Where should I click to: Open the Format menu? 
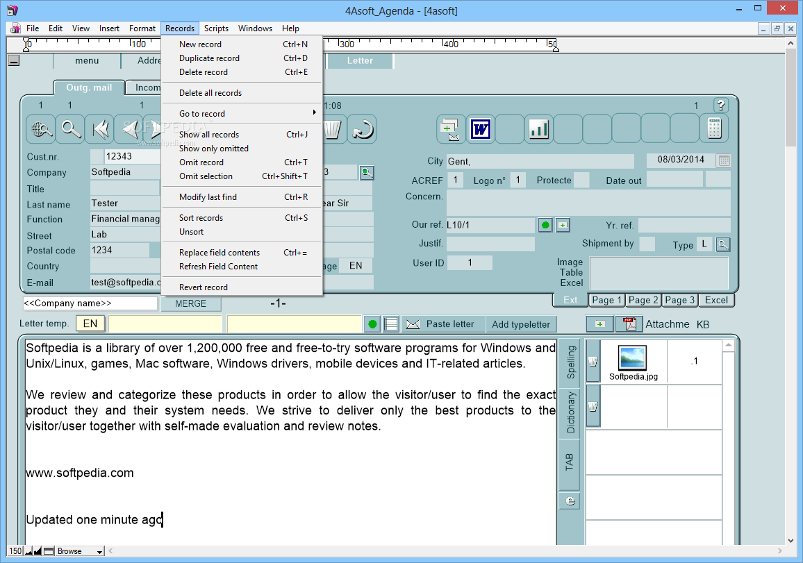click(x=142, y=28)
